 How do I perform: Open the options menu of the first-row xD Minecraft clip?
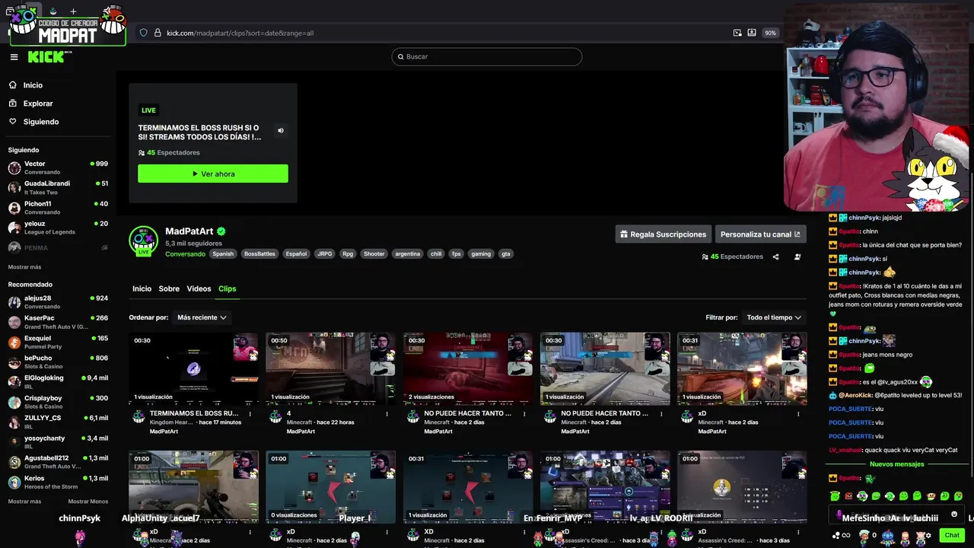(x=798, y=414)
